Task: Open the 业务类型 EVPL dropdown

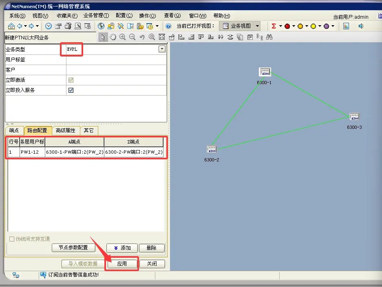Action: click(x=162, y=49)
